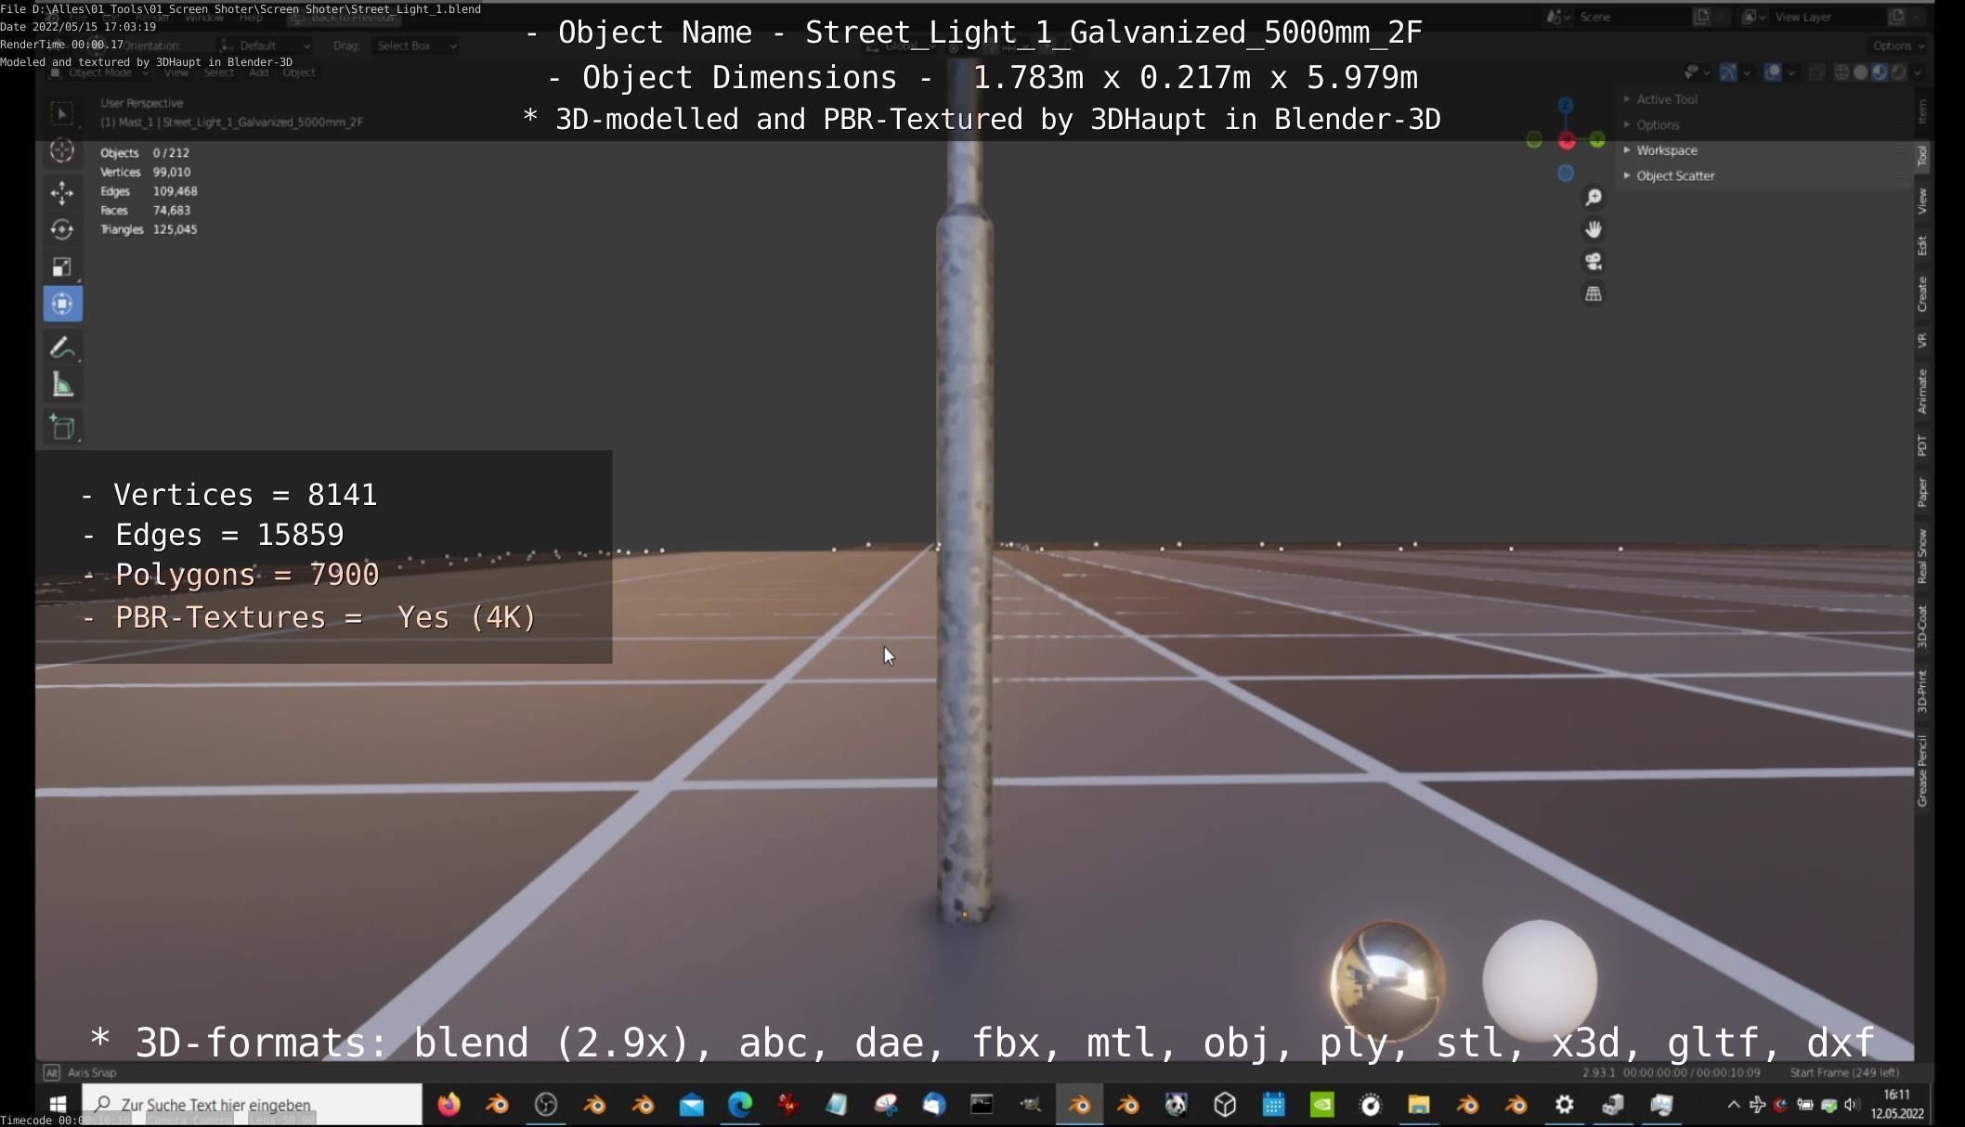Click new scene icon beside Scene field
Image resolution: width=1965 pixels, height=1127 pixels.
[1701, 17]
